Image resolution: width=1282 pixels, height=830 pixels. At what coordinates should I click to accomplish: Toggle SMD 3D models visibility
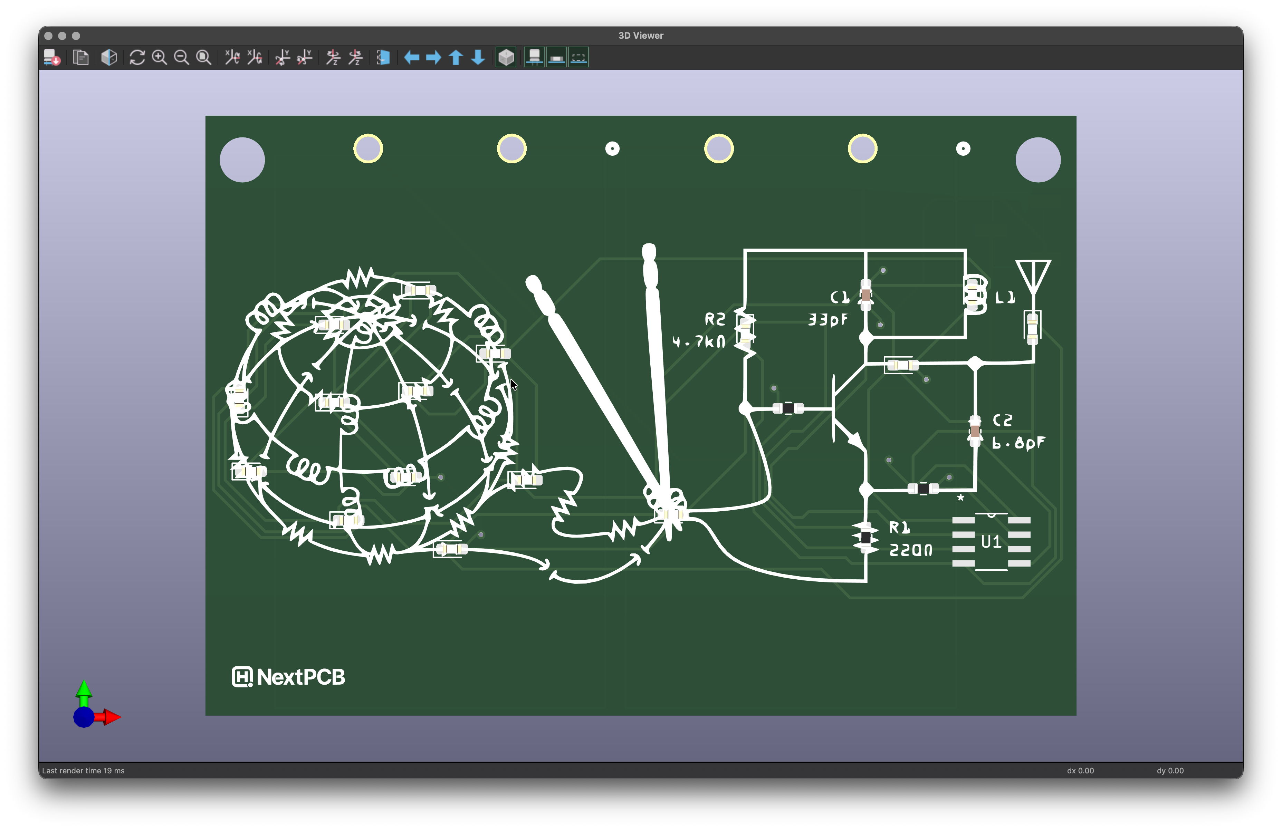tap(556, 57)
